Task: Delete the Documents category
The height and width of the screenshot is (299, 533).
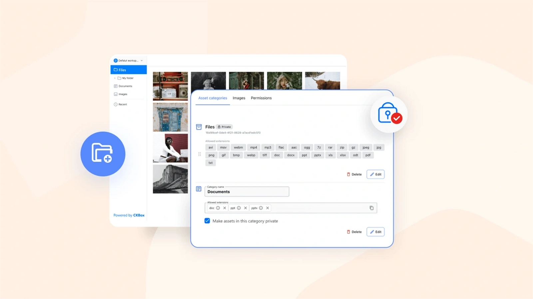Action: tap(354, 232)
